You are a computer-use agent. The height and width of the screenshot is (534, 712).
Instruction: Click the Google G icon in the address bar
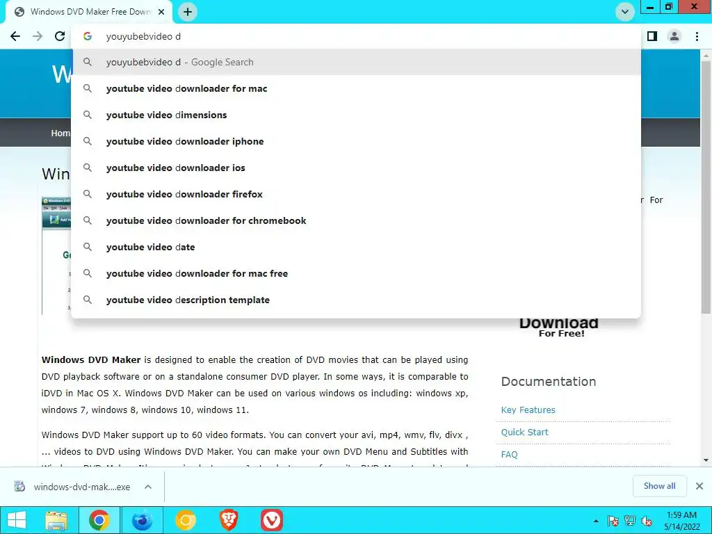click(88, 36)
